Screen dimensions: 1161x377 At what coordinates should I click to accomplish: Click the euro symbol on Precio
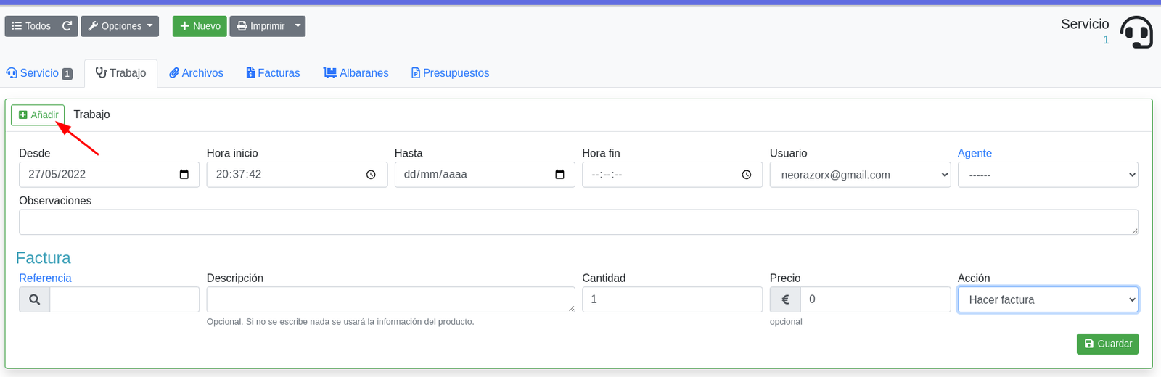(x=785, y=299)
